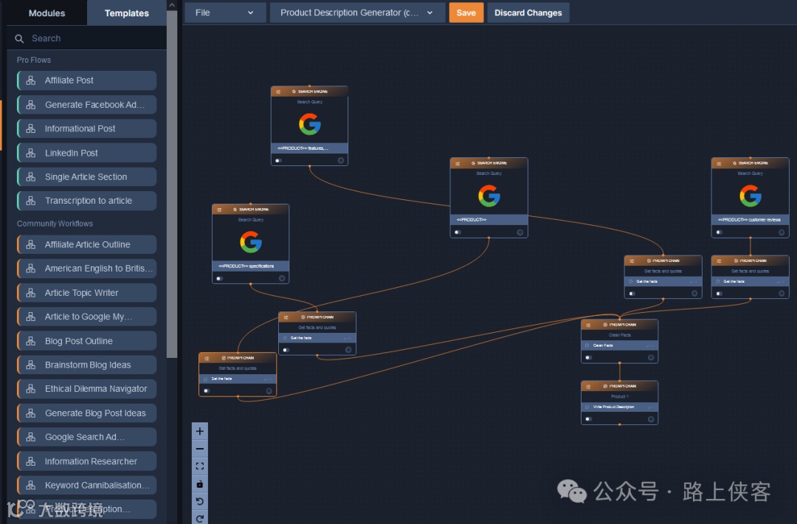Open Brainstorm Blog Ideas workflow
The height and width of the screenshot is (524, 797).
[86, 365]
